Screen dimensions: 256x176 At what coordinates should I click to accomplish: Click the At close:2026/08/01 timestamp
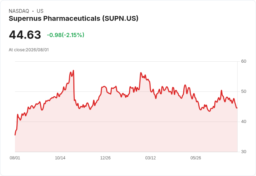pyautogui.click(x=29, y=50)
